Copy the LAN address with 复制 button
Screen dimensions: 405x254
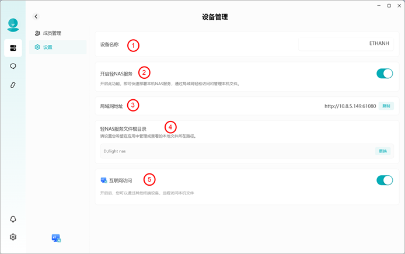click(x=386, y=106)
